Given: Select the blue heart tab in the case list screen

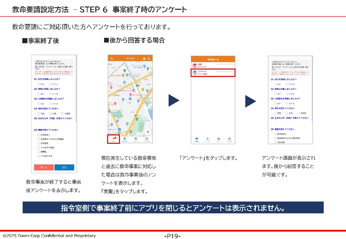Looking at the screenshot, I should click(x=196, y=139).
